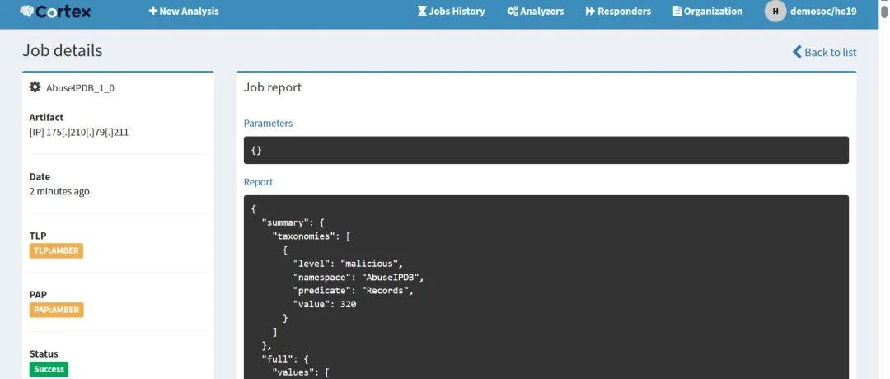Click the chevron icon of Back to list
The image size is (890, 379).
point(797,52)
